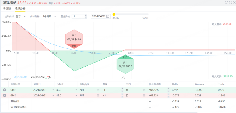This screenshot has width=236, height=113.
Task: Click the 卖 1 06/21 $80.0 PUT hexagon
Action: 125,64
